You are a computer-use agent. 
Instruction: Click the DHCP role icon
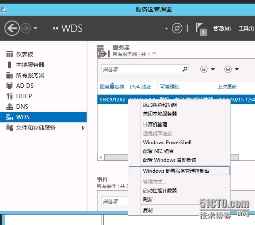point(10,96)
